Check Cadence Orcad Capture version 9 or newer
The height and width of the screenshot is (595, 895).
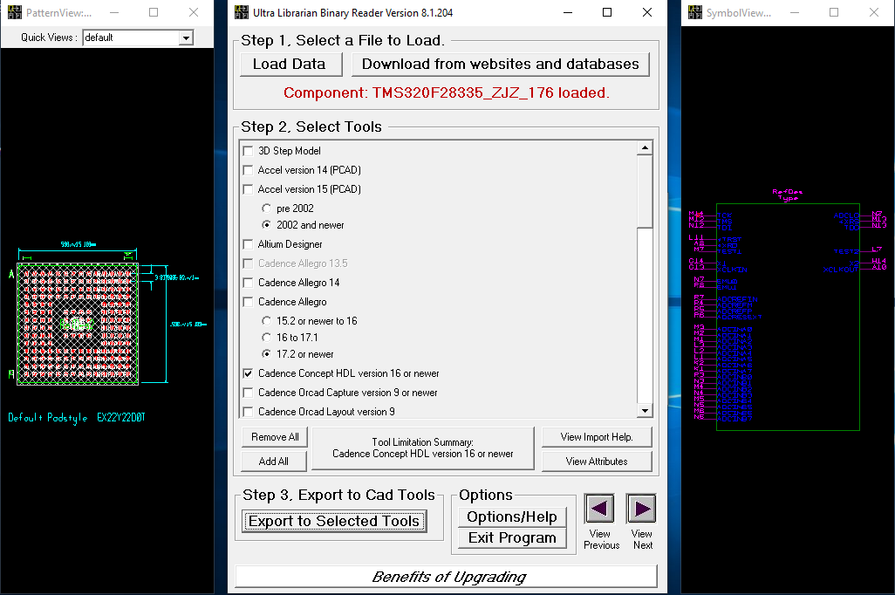(248, 393)
